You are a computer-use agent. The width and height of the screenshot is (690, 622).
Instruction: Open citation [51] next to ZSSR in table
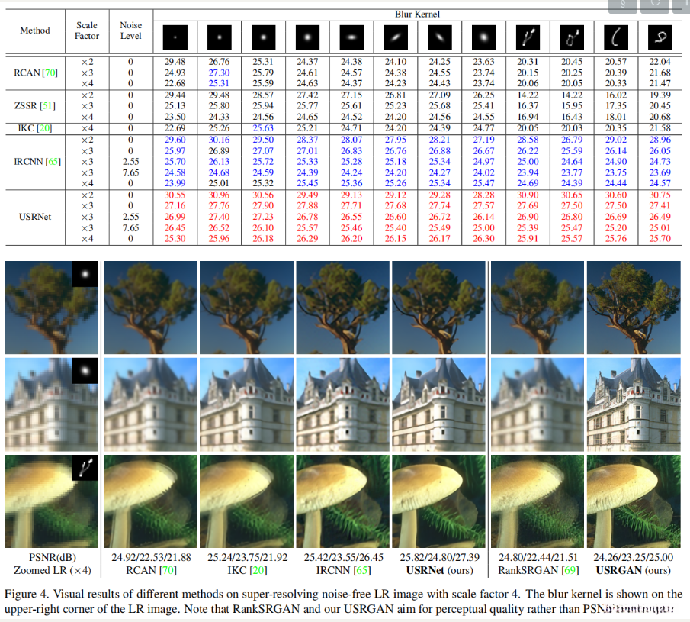tap(47, 106)
